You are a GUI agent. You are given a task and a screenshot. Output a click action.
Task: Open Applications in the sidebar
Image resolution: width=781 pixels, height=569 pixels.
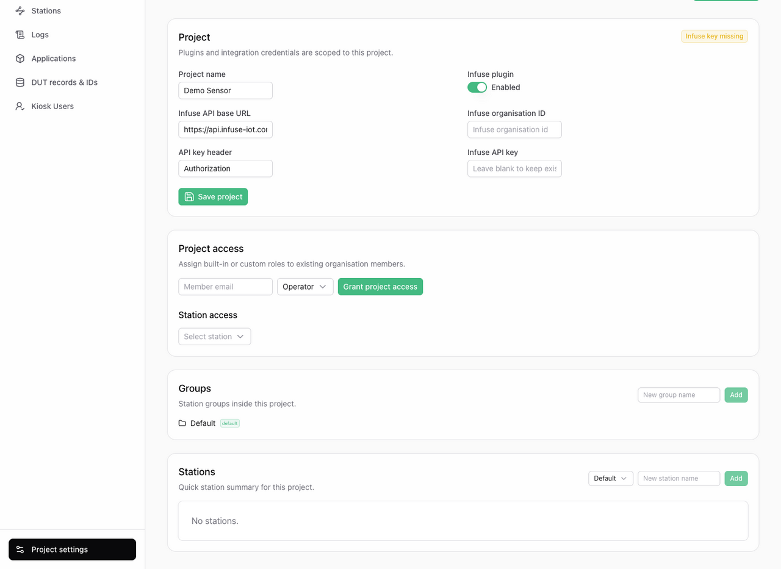tap(73, 59)
